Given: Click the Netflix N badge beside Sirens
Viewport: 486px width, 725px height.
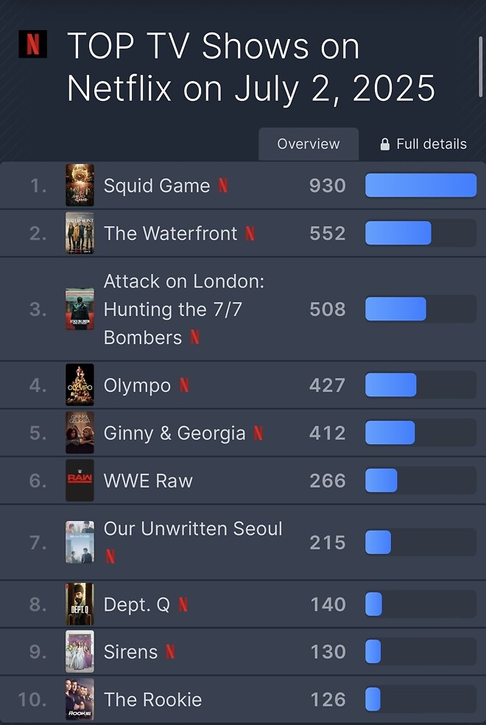Looking at the screenshot, I should tap(171, 652).
